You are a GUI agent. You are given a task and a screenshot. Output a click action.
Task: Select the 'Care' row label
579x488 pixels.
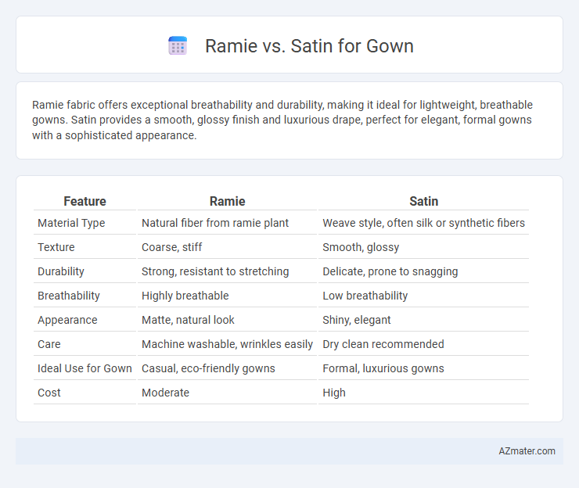point(49,344)
